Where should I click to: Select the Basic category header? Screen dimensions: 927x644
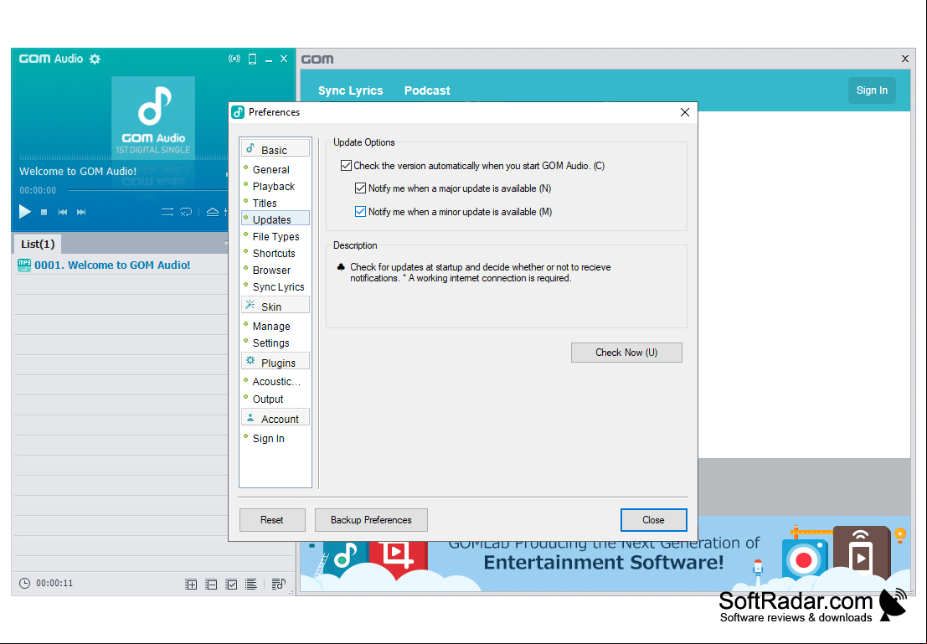click(276, 148)
